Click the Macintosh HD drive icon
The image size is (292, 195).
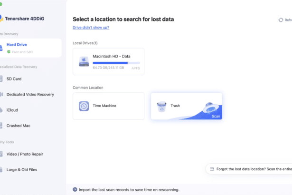tap(84, 61)
